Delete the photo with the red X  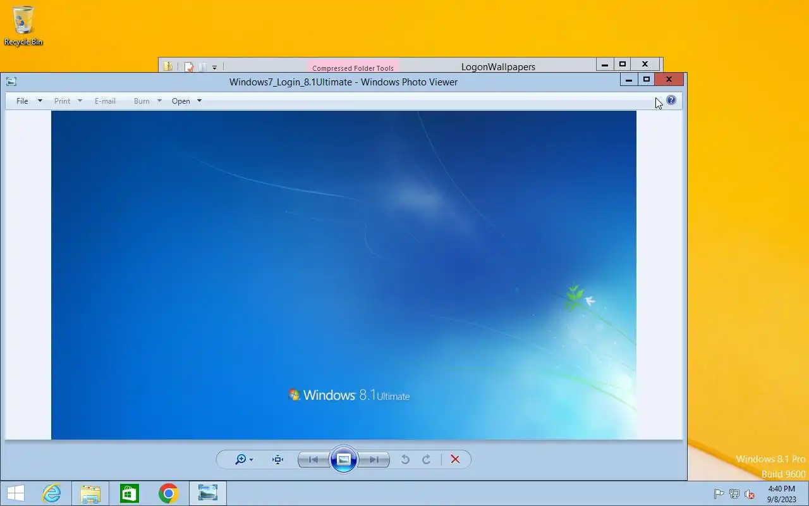(x=455, y=460)
